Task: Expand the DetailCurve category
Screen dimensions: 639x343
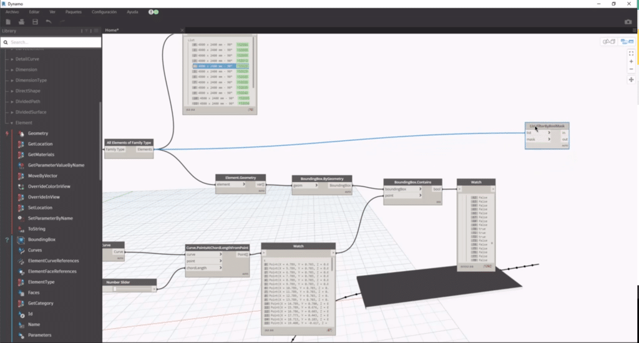Action: point(12,59)
